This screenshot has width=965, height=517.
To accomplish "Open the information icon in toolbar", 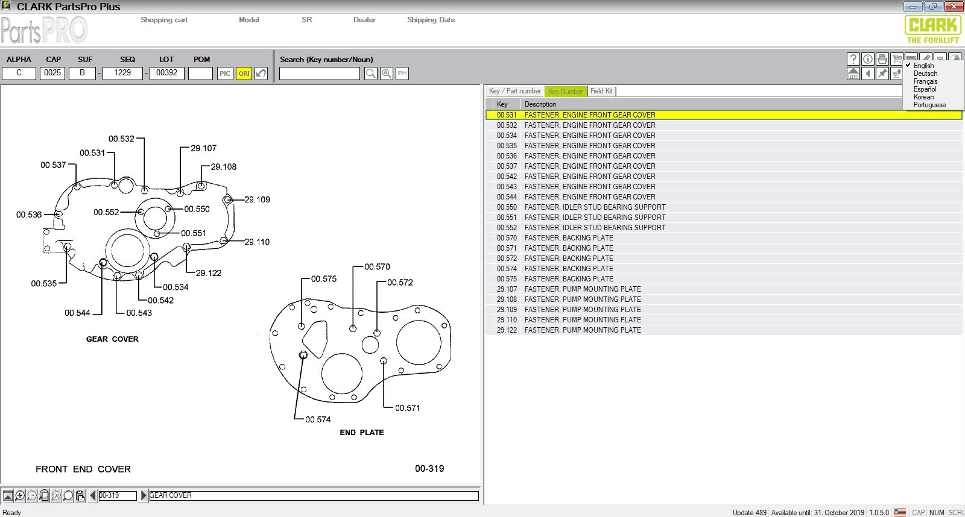I will click(867, 59).
